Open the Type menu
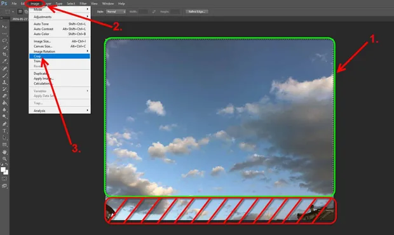 (59, 4)
